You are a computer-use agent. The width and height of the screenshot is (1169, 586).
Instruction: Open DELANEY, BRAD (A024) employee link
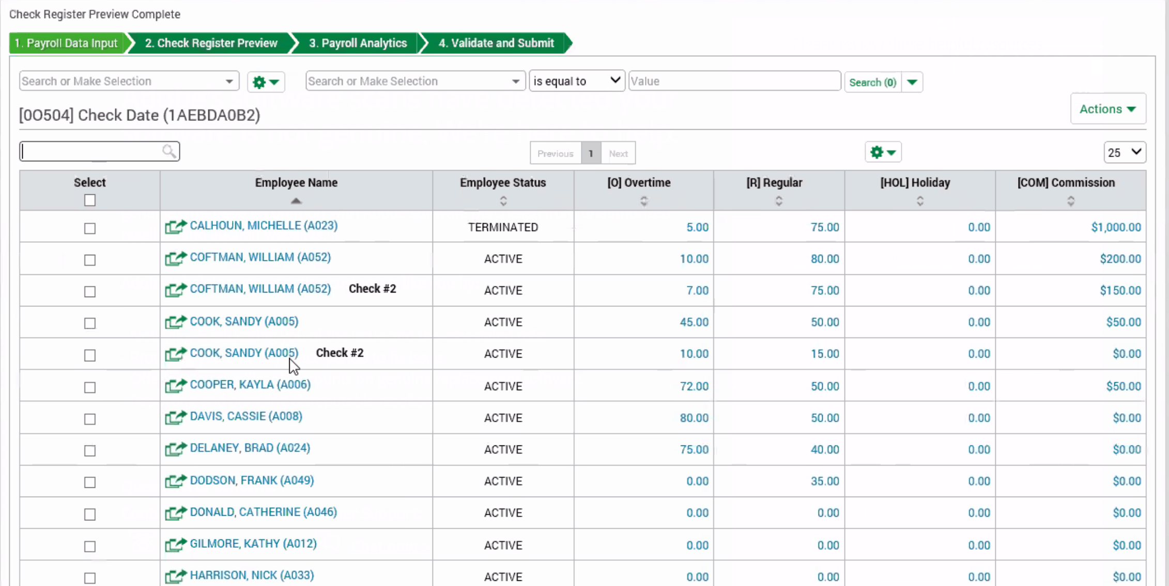tap(250, 448)
